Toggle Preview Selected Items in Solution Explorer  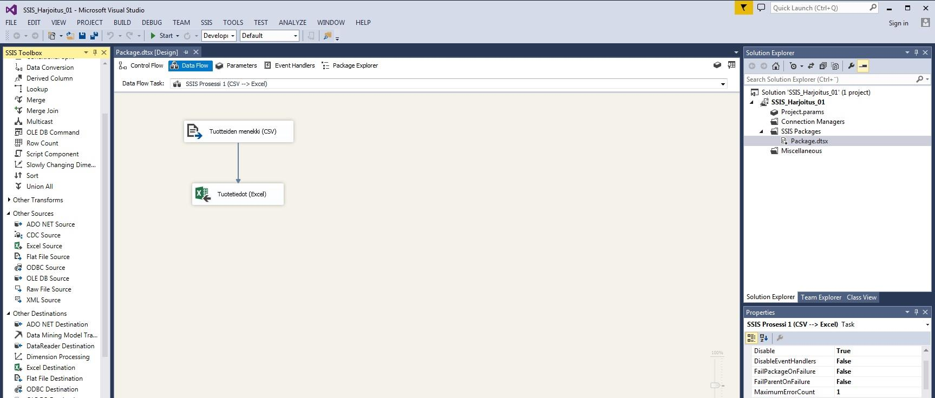tap(863, 66)
